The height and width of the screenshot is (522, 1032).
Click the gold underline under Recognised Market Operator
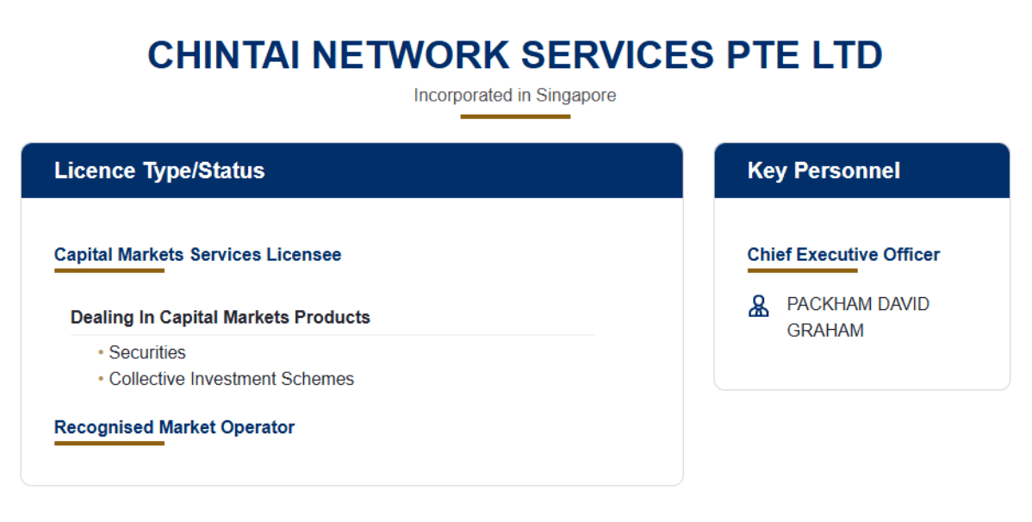click(109, 443)
